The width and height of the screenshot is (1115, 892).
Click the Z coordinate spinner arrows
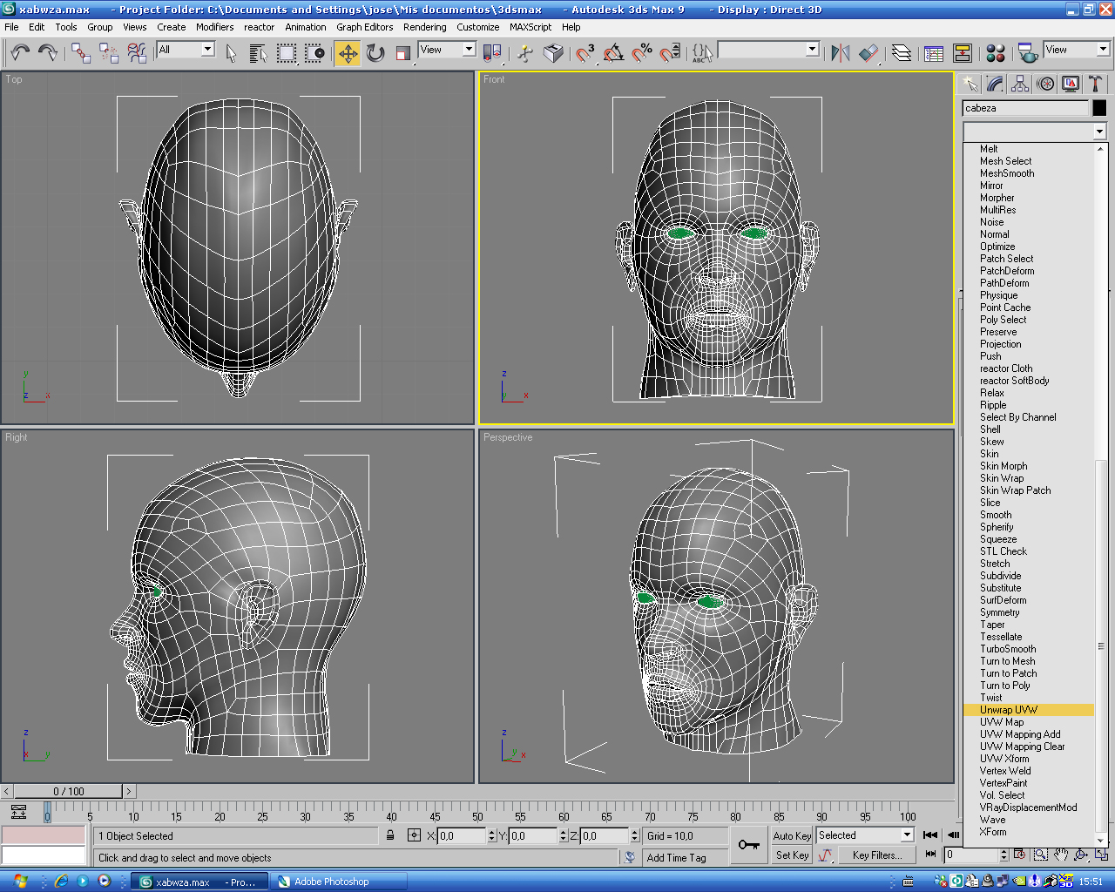point(634,836)
